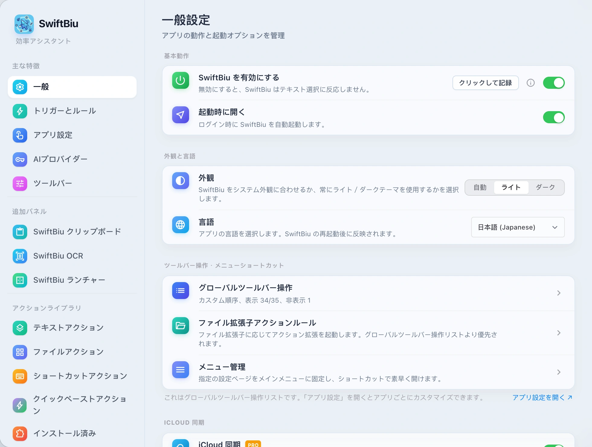The width and height of the screenshot is (592, 447).
Task: Open ショートカットアクション library
Action: click(x=72, y=376)
